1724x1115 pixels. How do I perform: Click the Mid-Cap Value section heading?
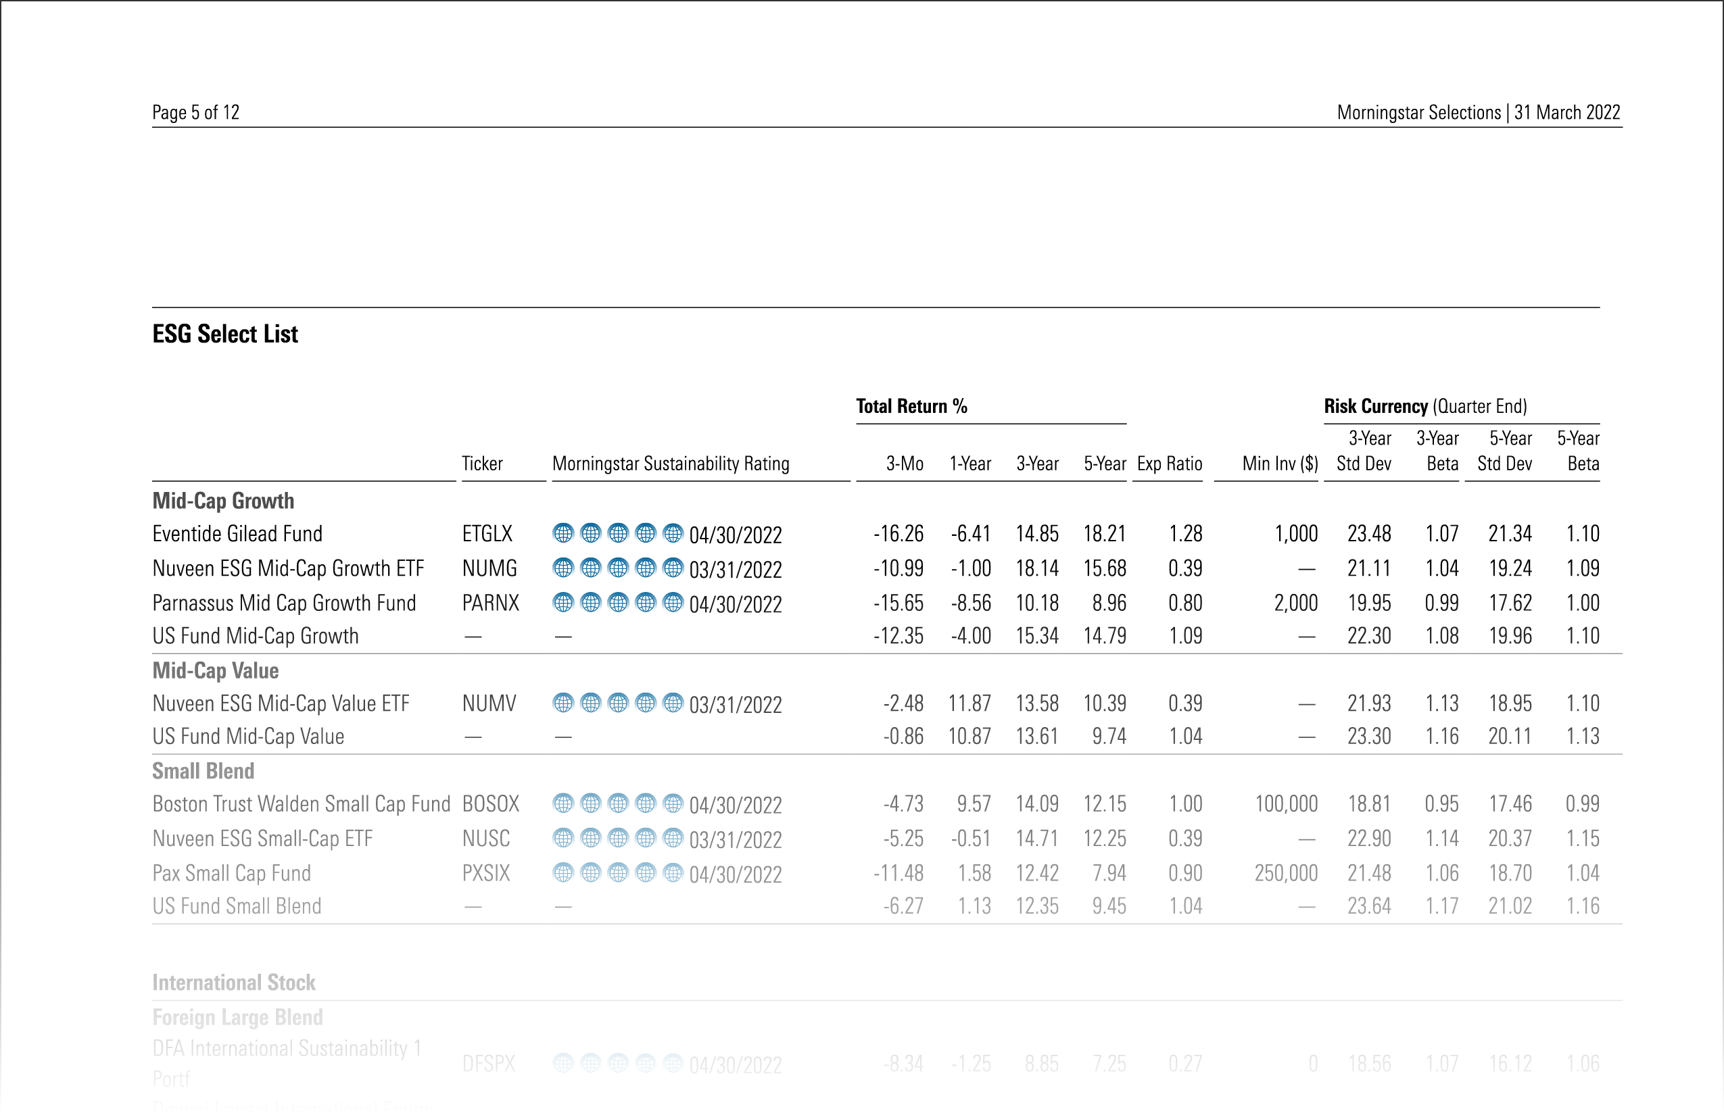215,670
